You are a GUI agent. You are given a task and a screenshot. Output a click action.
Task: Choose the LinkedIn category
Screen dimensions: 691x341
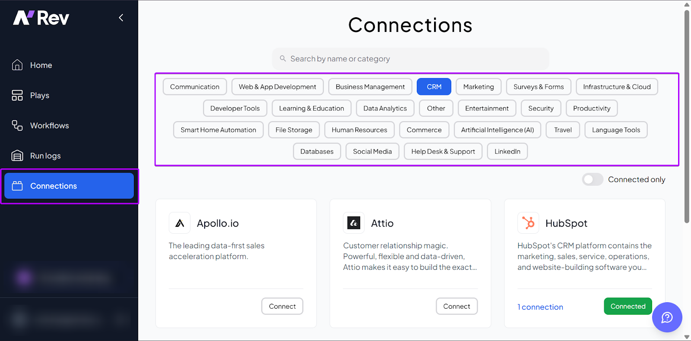point(507,151)
